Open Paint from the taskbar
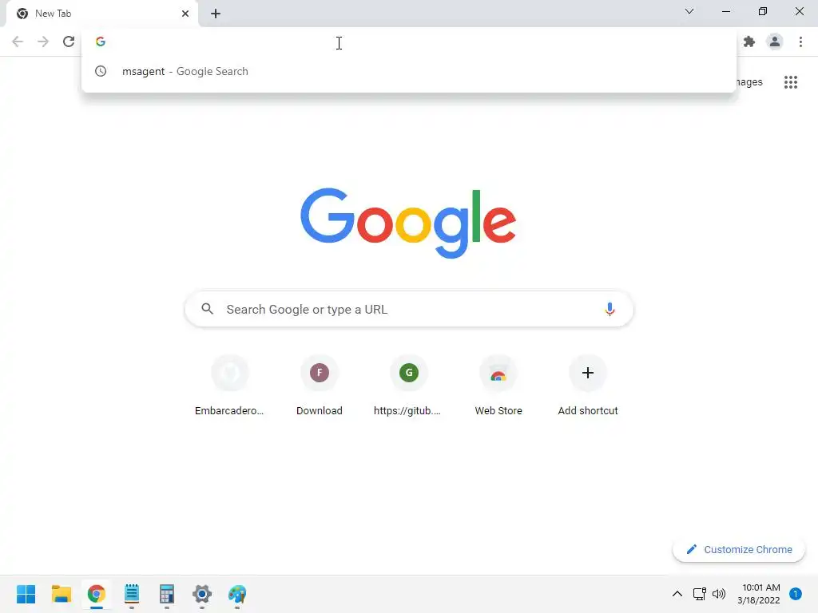The image size is (818, 613). pos(237,594)
